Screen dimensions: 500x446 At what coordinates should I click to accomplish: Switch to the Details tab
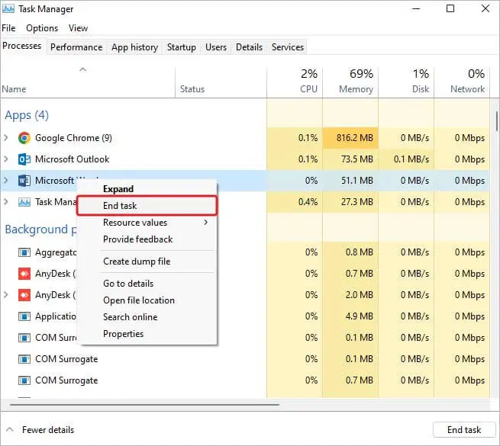(249, 47)
